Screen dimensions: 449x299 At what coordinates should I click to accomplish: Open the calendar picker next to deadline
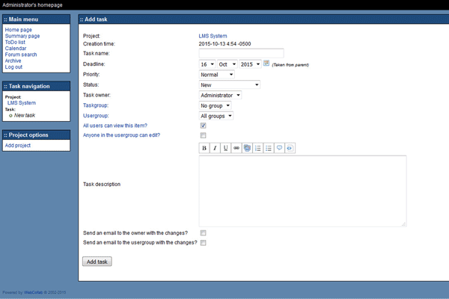[x=266, y=64]
